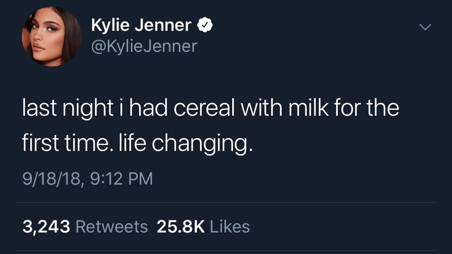Image resolution: width=452 pixels, height=254 pixels.
Task: Click "last night" at the tweet start
Action: coord(67,109)
